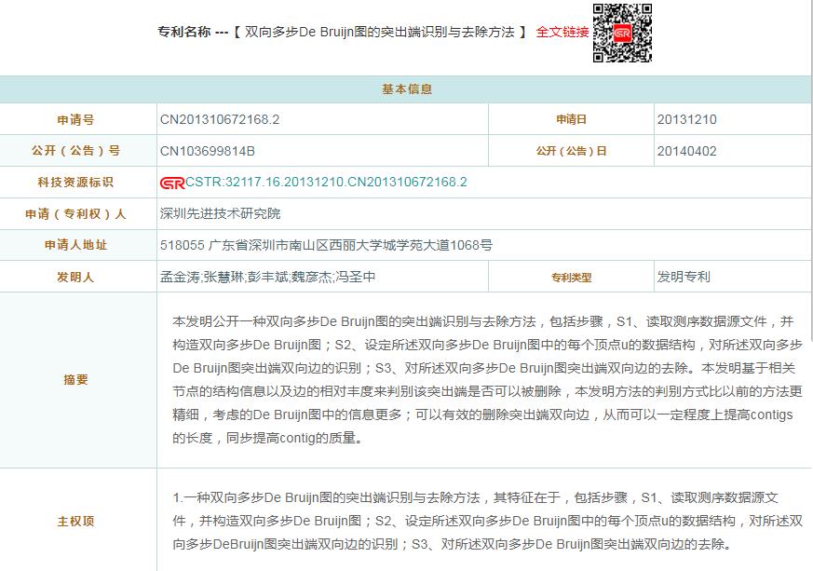Click the publication date value 20140402
Screen dimensions: 813x571
686,151
